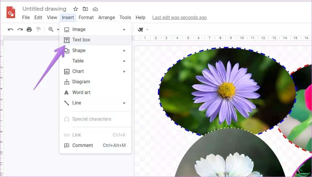Screen dimensions: 312x177
Task: Open the input tools dropdown arrow
Action: [x=147, y=30]
